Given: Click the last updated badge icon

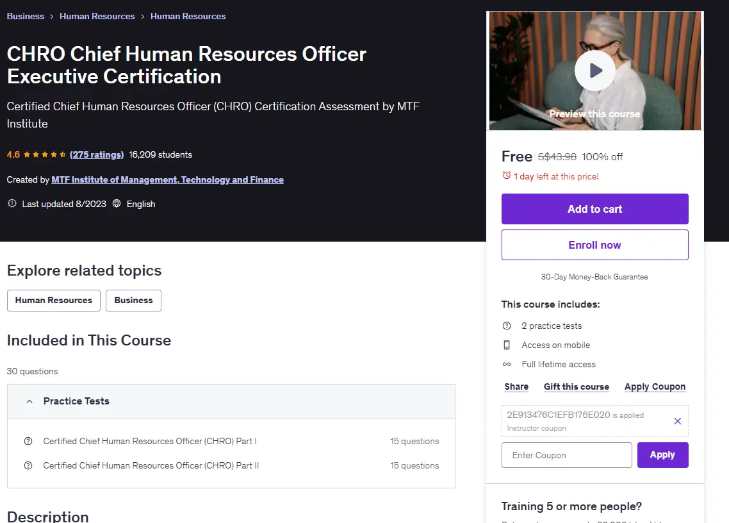Looking at the screenshot, I should click(x=12, y=204).
